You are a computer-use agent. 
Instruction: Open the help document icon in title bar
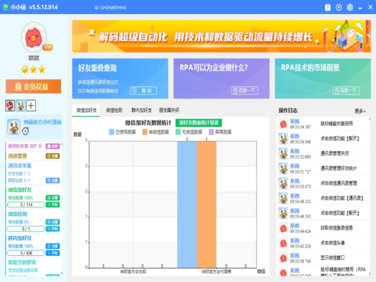328,7
